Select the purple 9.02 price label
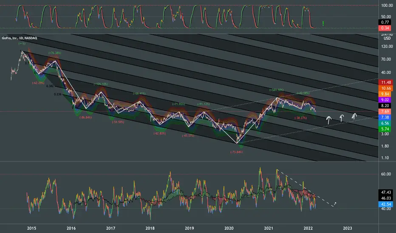The image size is (396, 233). tap(385, 100)
